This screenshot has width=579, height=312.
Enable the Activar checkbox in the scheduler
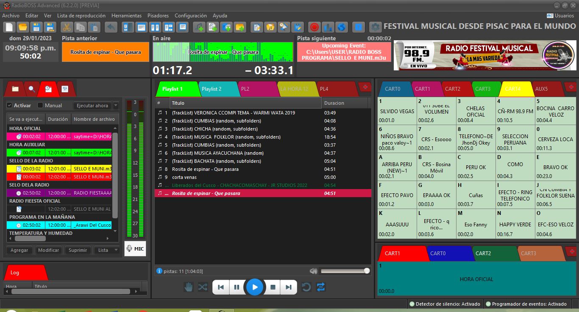tap(9, 105)
